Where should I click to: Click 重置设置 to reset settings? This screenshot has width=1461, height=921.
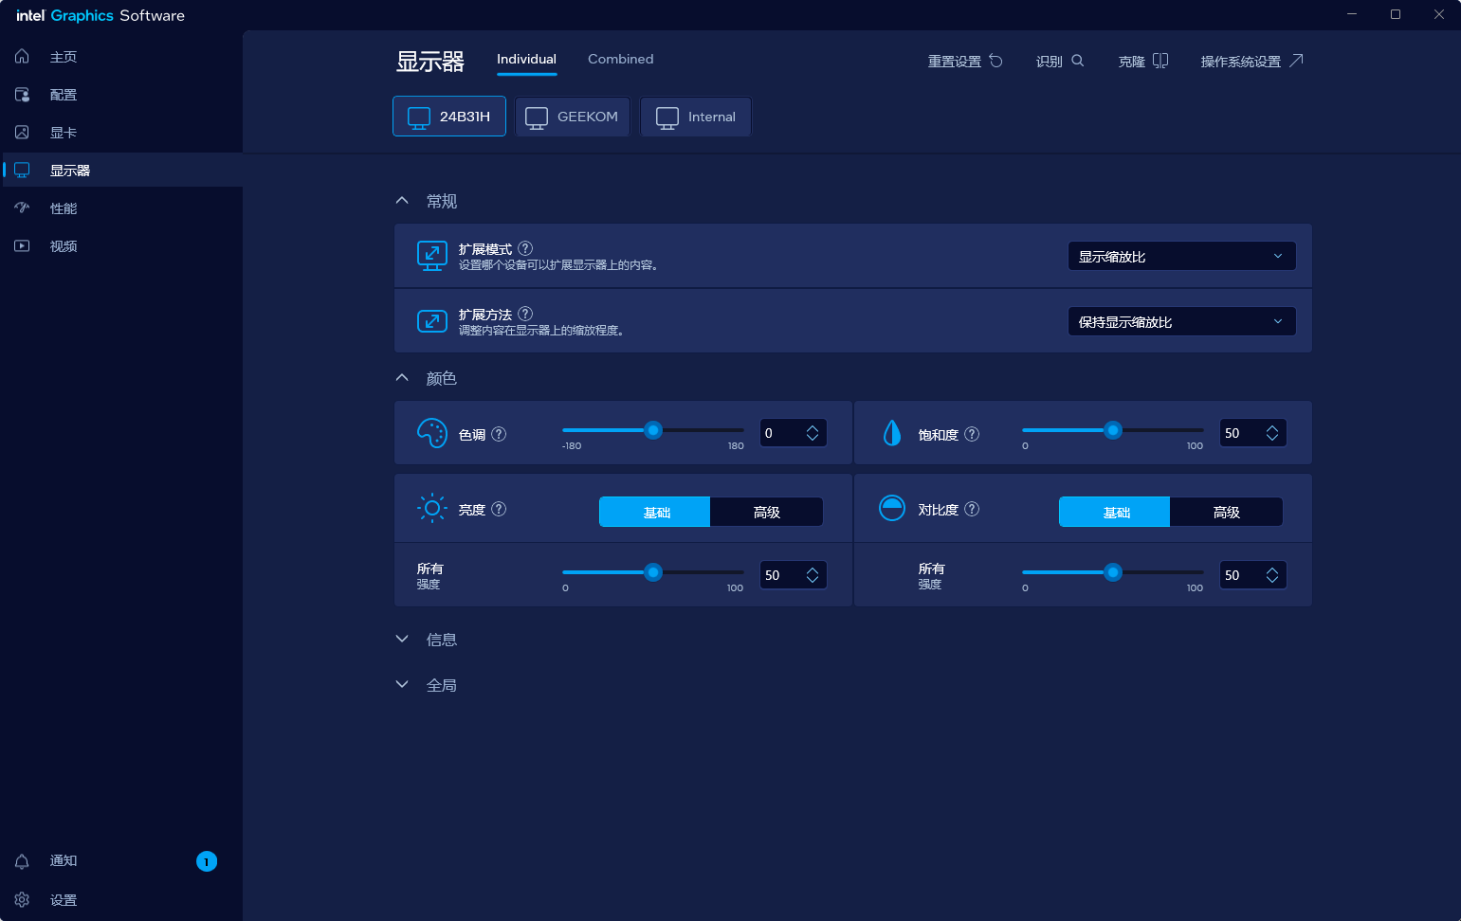[964, 61]
